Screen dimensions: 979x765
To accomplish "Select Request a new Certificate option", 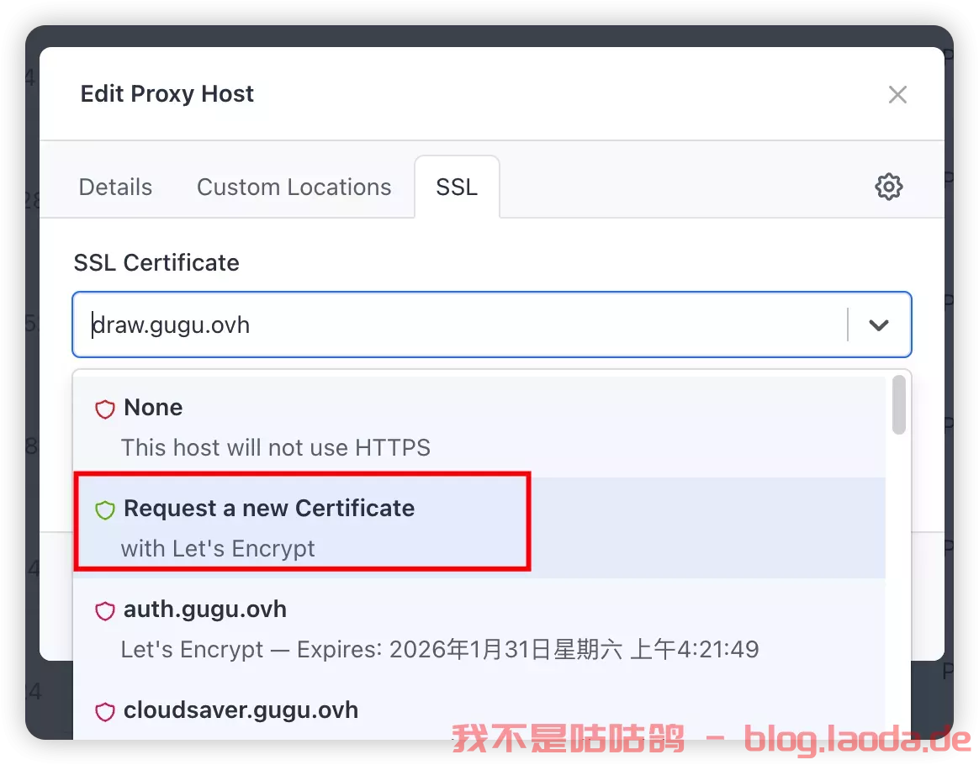I will pos(269,509).
